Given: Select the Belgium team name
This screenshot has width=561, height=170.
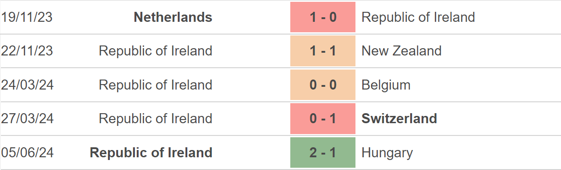Looking at the screenshot, I should point(386,85).
